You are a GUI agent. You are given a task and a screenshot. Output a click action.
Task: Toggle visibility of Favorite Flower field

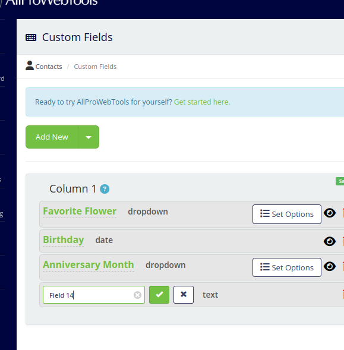click(x=330, y=213)
